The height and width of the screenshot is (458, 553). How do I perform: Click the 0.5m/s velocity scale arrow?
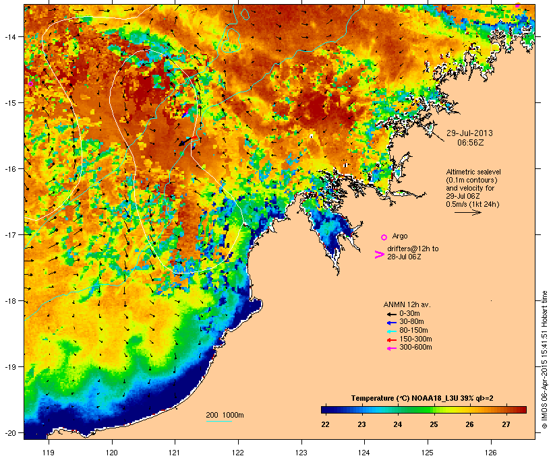pos(467,212)
